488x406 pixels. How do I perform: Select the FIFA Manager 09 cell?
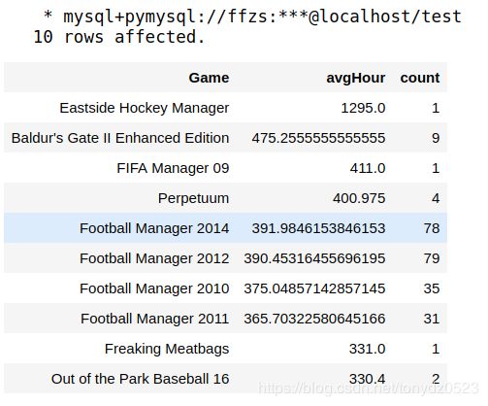coord(173,168)
